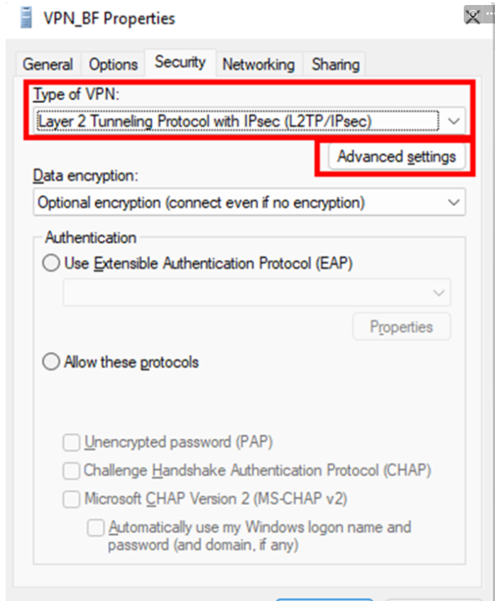
Task: Close the VPN_BF Properties dialog
Action: click(473, 17)
